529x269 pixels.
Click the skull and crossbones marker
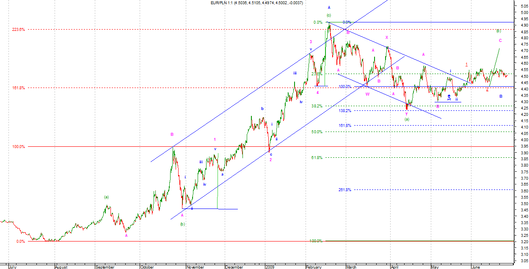(x=449, y=97)
